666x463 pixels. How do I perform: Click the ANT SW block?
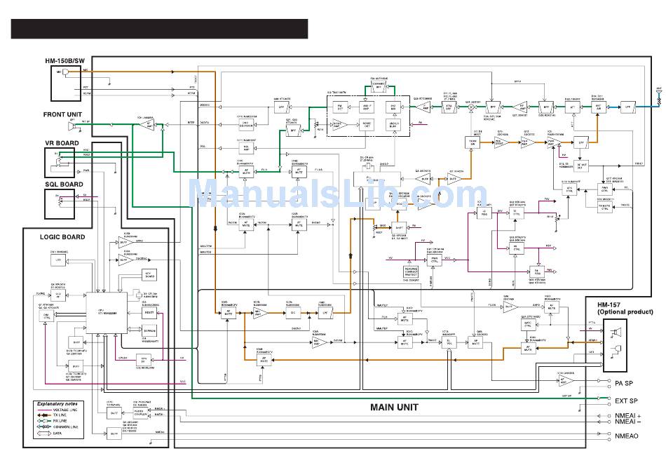[x=599, y=107]
